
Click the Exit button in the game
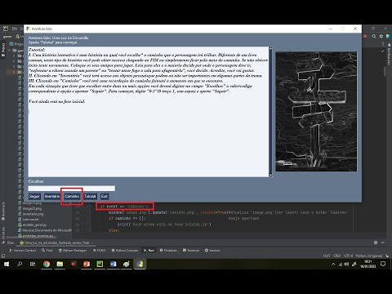click(x=105, y=196)
